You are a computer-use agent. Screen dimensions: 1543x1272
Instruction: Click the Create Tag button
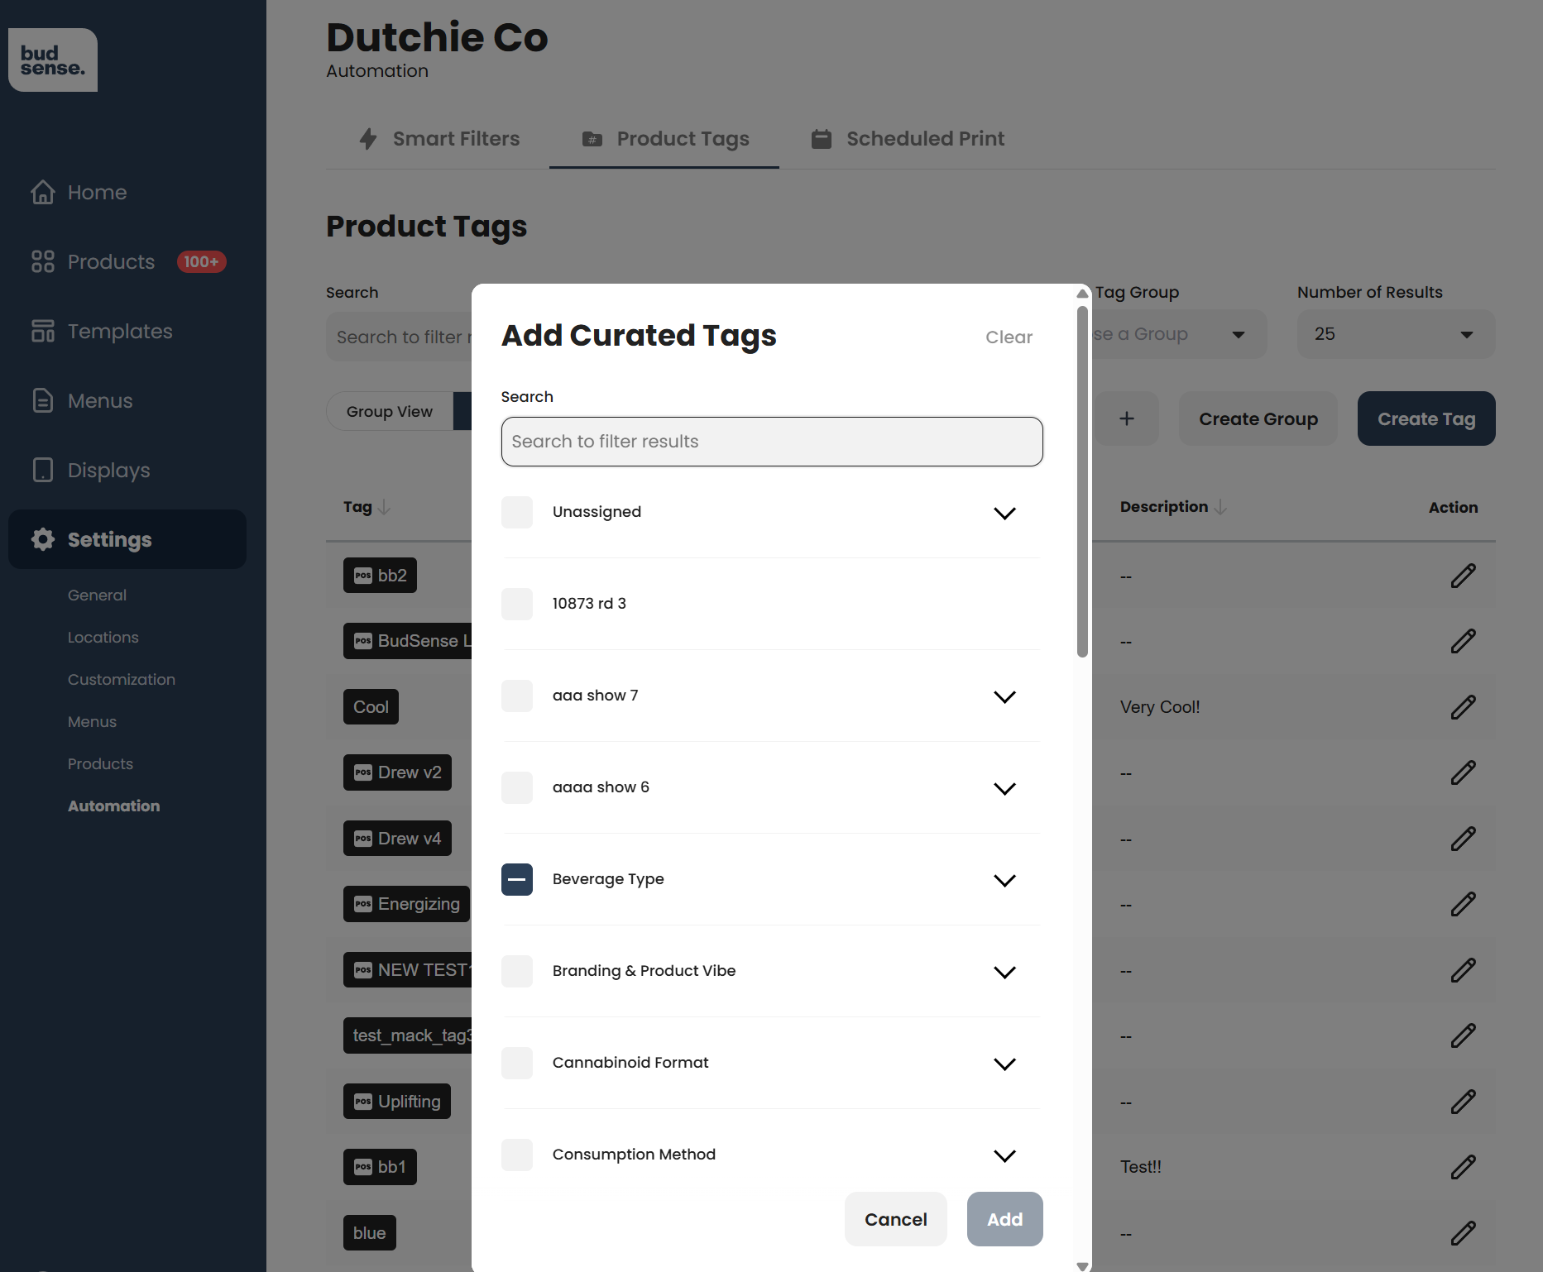(1426, 418)
